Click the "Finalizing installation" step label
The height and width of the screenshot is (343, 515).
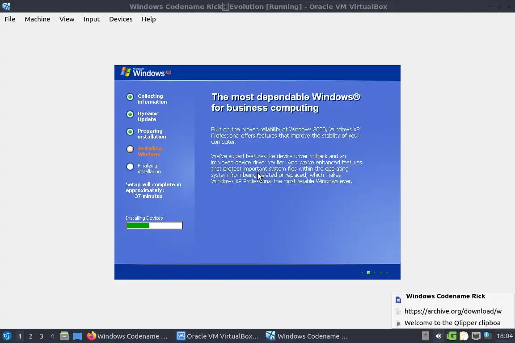(149, 169)
